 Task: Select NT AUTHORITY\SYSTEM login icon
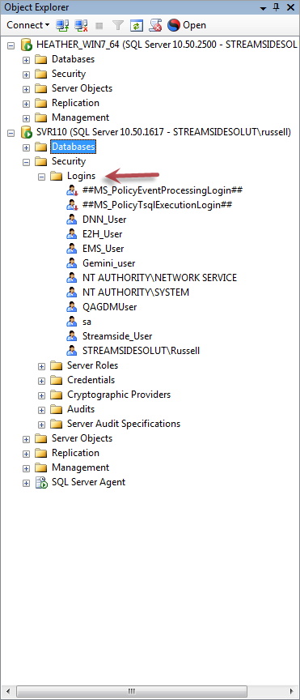[72, 292]
